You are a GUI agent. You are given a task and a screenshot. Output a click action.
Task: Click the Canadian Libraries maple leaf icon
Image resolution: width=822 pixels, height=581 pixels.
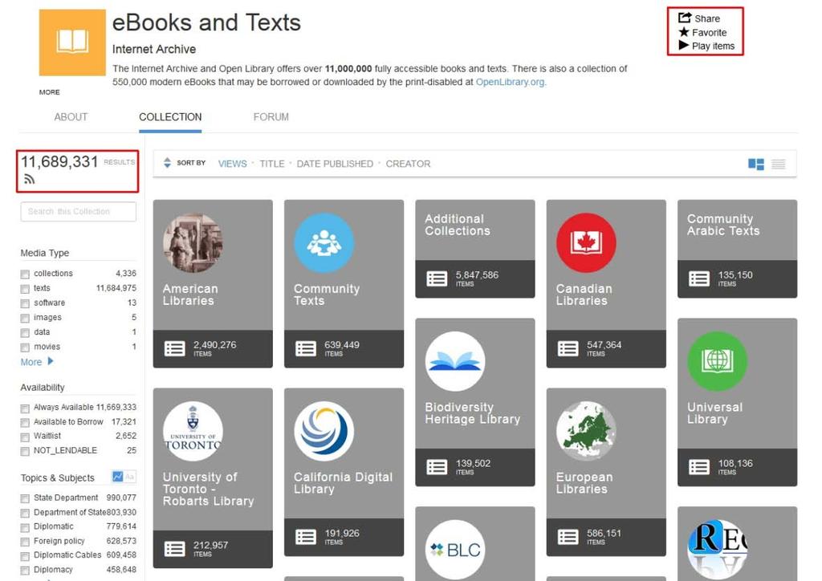tap(586, 242)
